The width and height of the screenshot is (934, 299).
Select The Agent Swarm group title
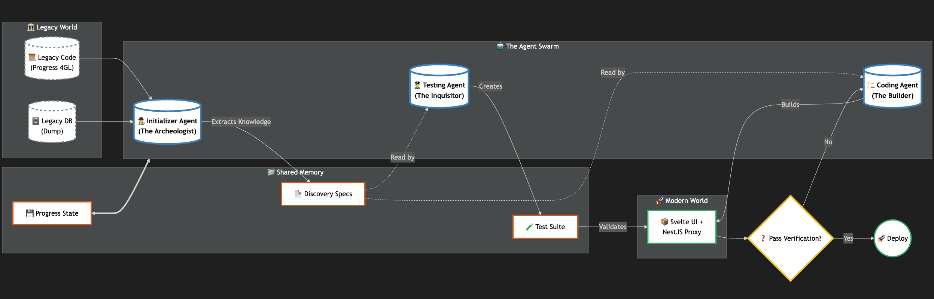[528, 46]
